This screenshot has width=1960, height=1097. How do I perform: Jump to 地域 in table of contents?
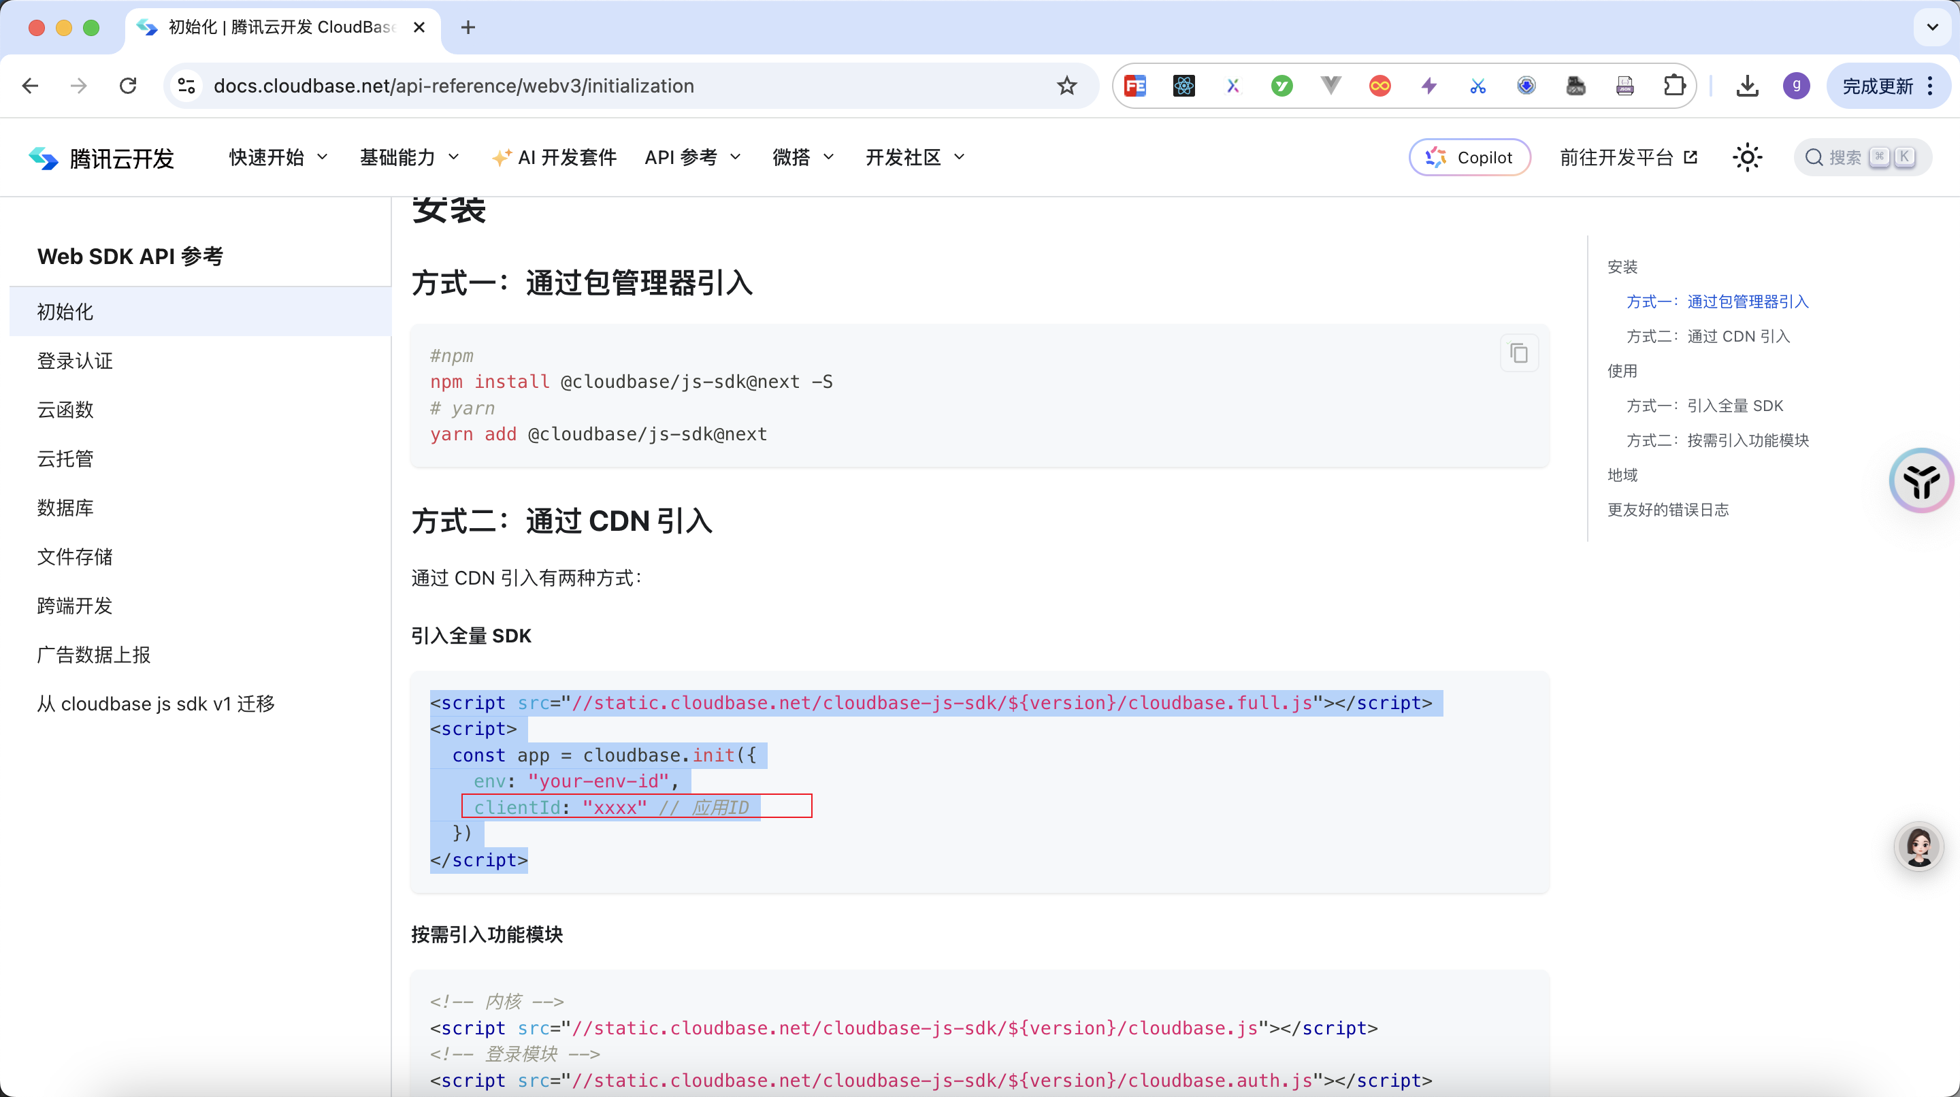coord(1622,475)
